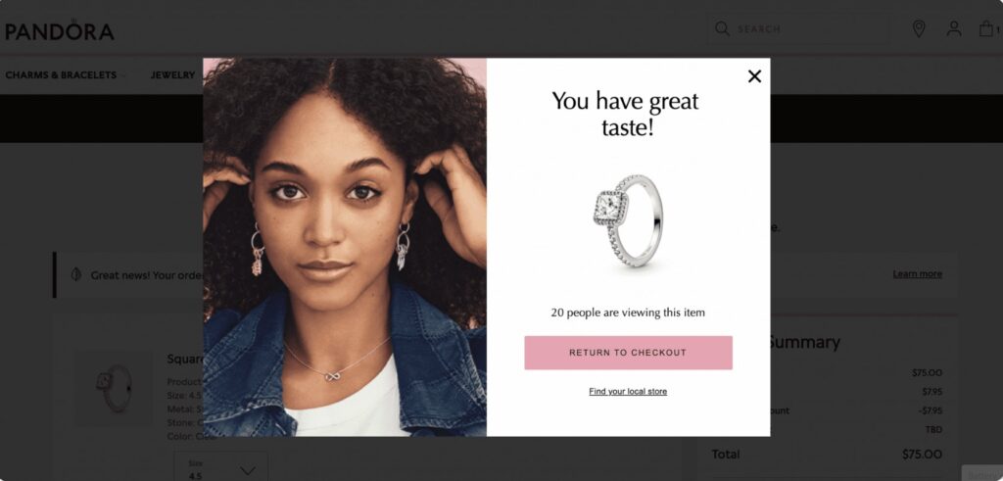Follow the Find your local store link

(628, 392)
